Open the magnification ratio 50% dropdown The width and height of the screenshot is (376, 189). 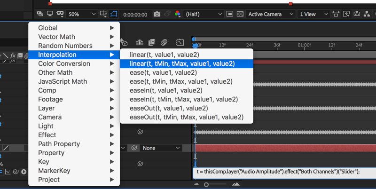point(82,15)
